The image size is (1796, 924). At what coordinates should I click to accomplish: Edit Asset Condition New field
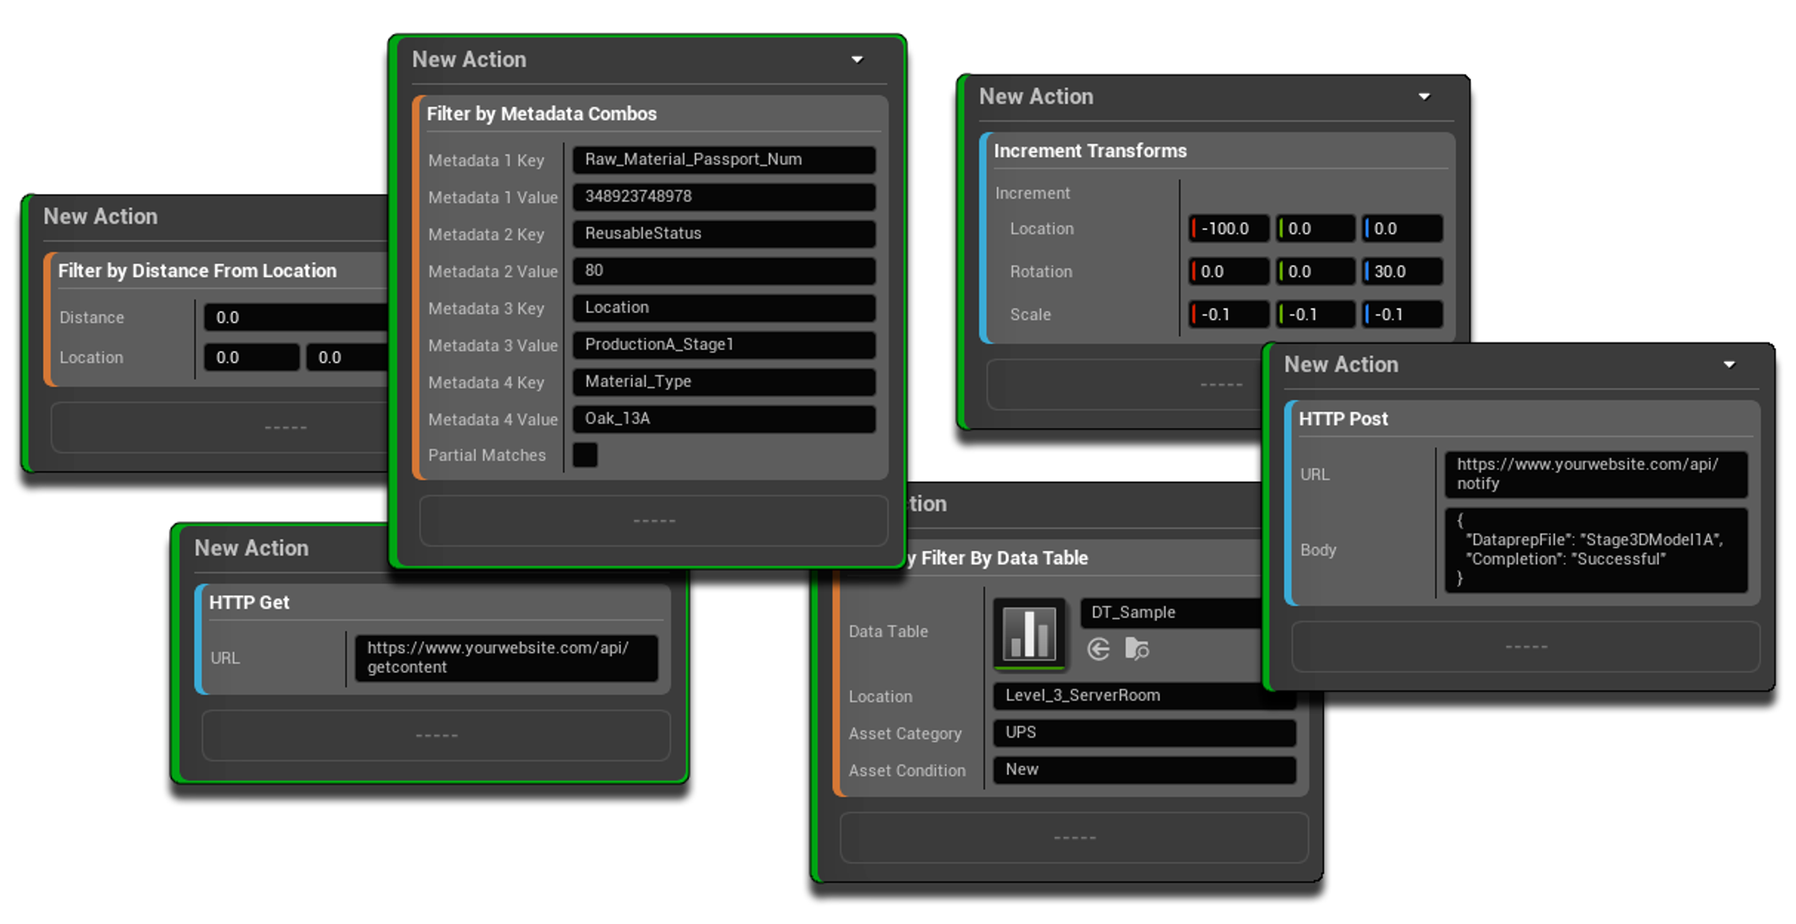click(x=1144, y=769)
